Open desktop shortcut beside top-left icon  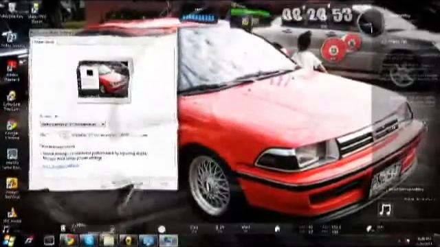36,12
